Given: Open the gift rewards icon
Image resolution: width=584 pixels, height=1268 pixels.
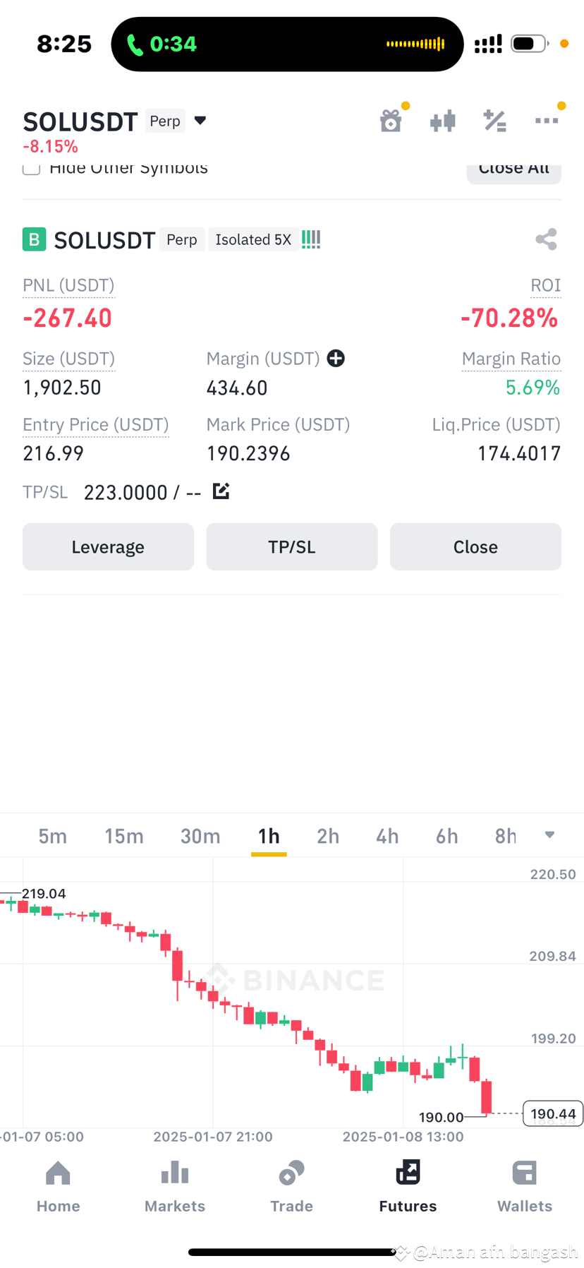Looking at the screenshot, I should click(391, 121).
